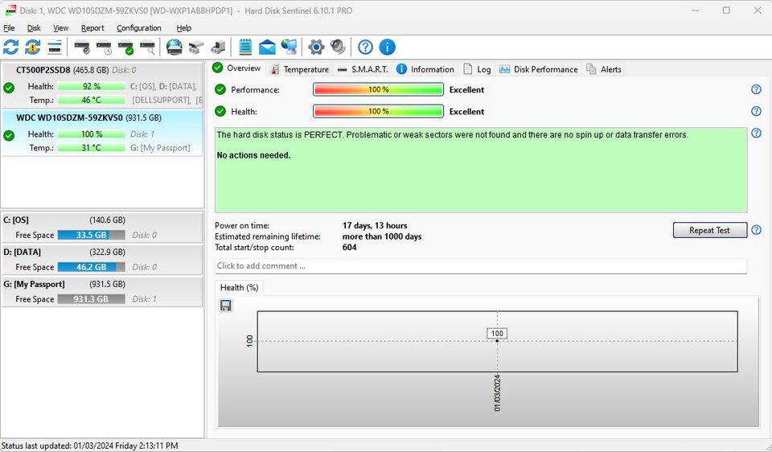Image resolution: width=772 pixels, height=452 pixels.
Task: Switch to the Disk Performance tab
Action: (x=538, y=69)
